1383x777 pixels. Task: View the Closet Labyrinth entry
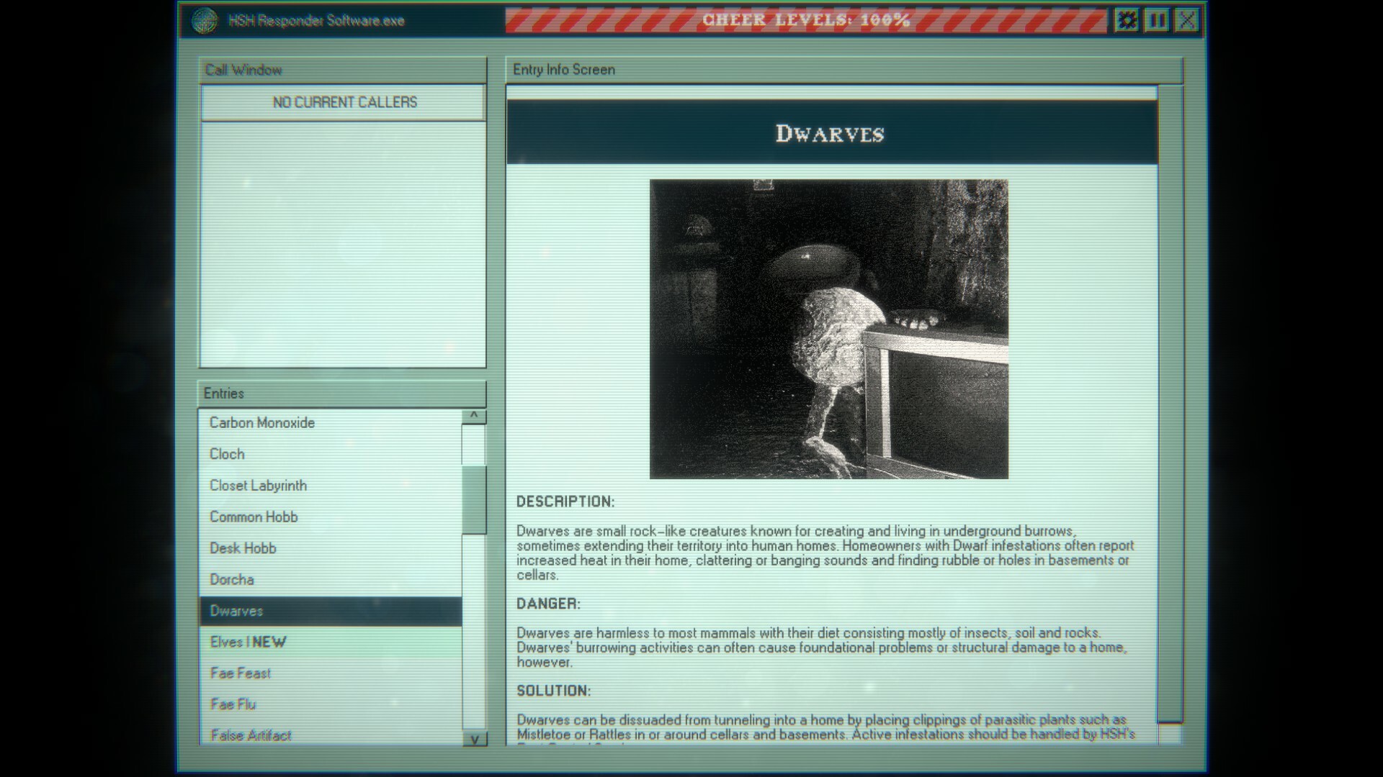[x=256, y=486]
